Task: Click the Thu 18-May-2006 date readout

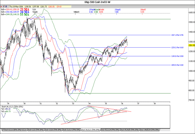Action: (17, 7)
